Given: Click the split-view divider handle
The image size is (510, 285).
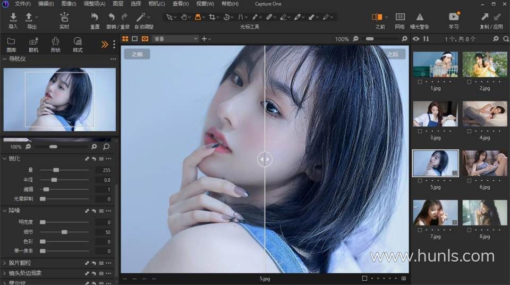Looking at the screenshot, I should (265, 160).
